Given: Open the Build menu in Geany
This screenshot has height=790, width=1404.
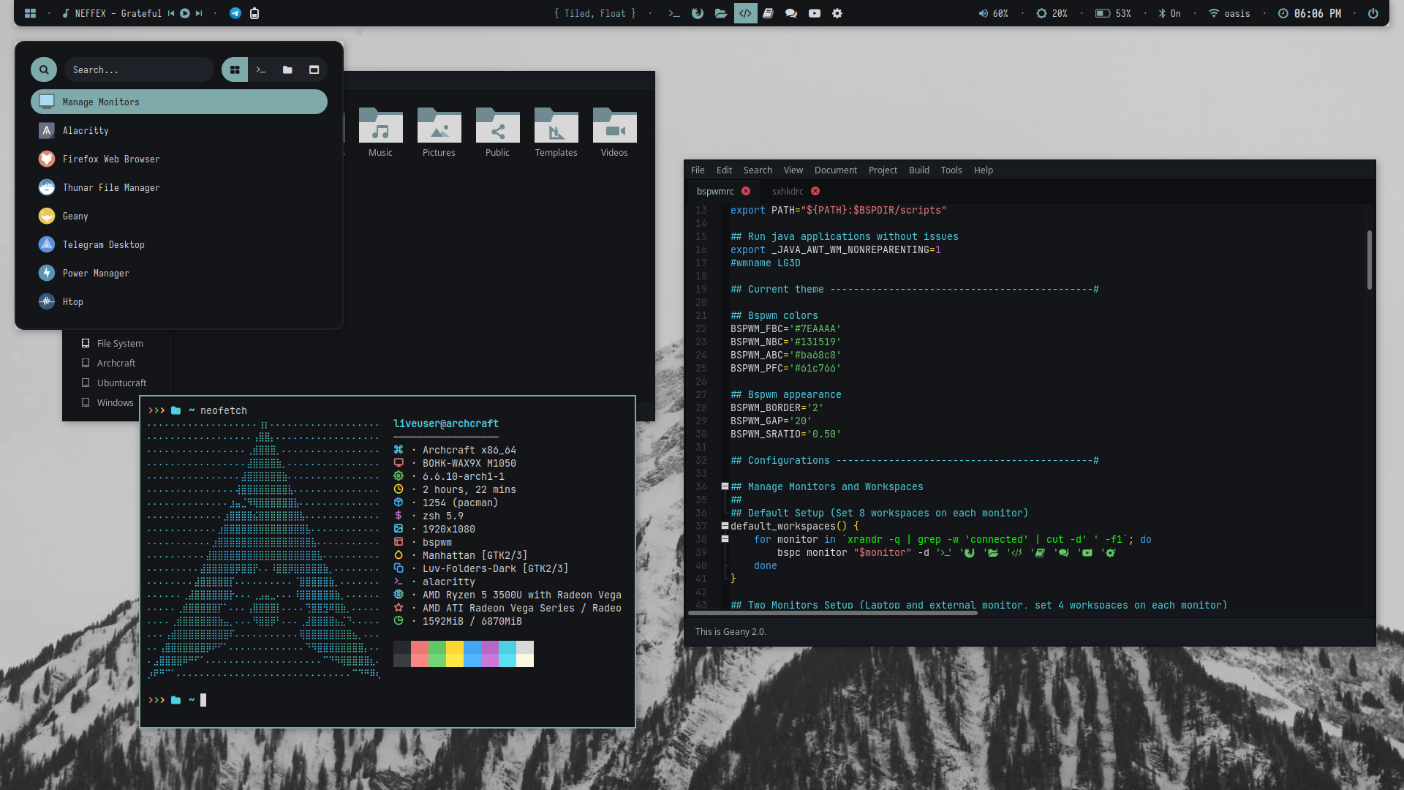Looking at the screenshot, I should coord(918,170).
